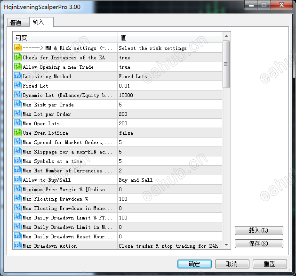Click the icon beside Max Slippage row
This screenshot has height=276, width=296.
(x=18, y=152)
